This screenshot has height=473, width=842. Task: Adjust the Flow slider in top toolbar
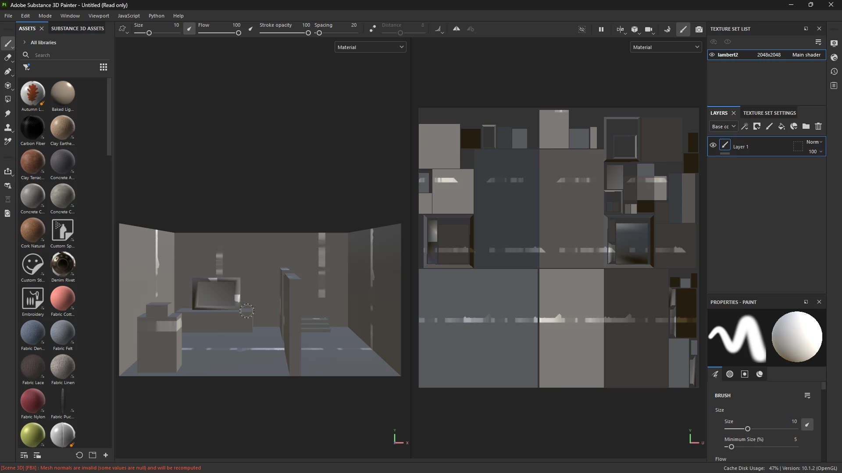tap(238, 33)
